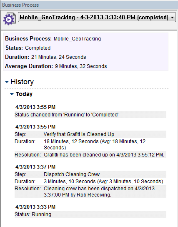The width and height of the screenshot is (178, 227).
Task: Click the 4/3/2013 3:37 PM timestamp
Action: pos(35,167)
